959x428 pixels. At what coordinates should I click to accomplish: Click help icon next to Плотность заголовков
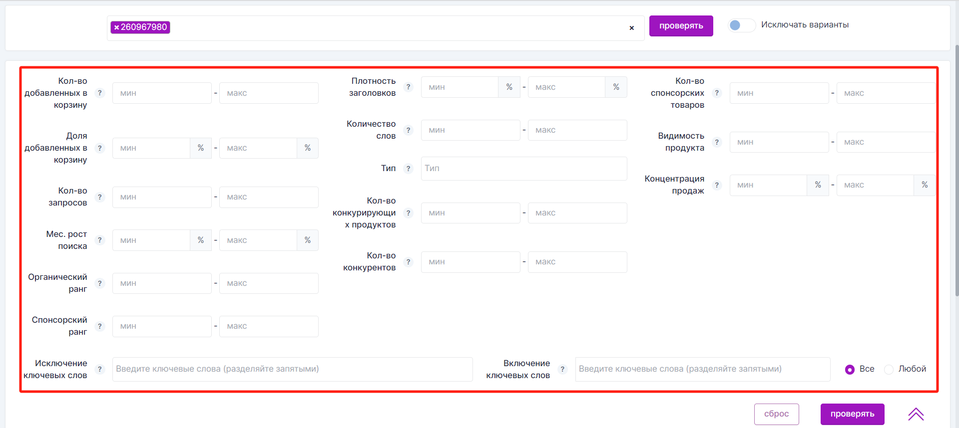(408, 87)
